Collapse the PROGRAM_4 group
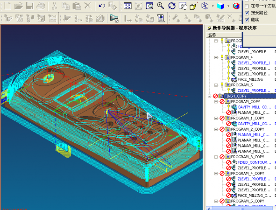 (x=216, y=57)
